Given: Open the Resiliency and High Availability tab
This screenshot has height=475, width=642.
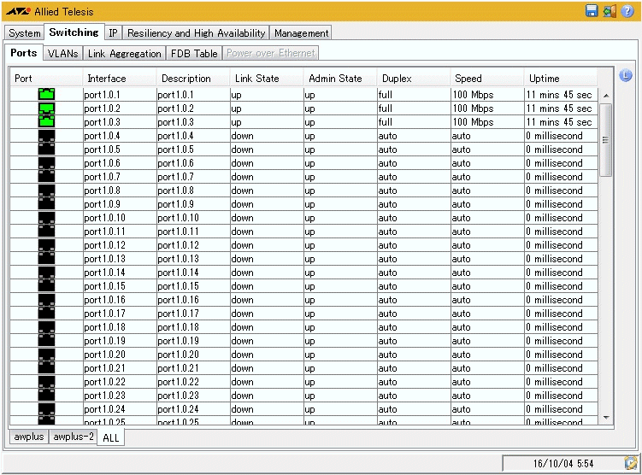Looking at the screenshot, I should [x=196, y=33].
